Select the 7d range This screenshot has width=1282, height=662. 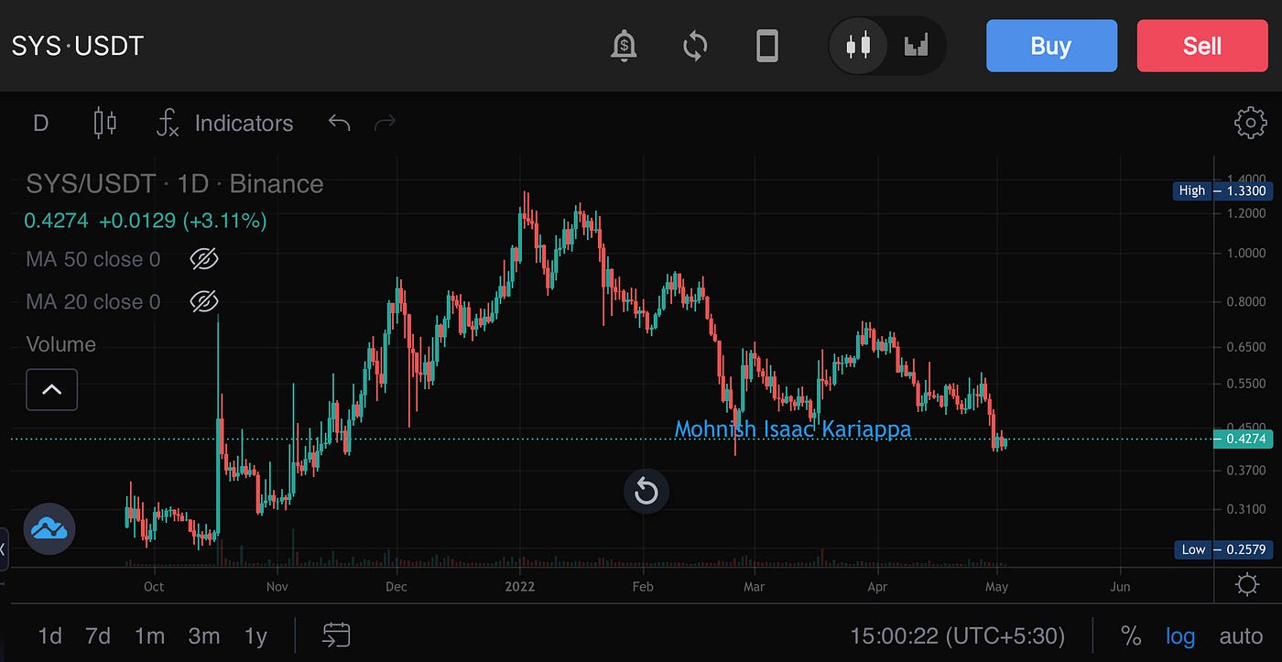pyautogui.click(x=98, y=635)
